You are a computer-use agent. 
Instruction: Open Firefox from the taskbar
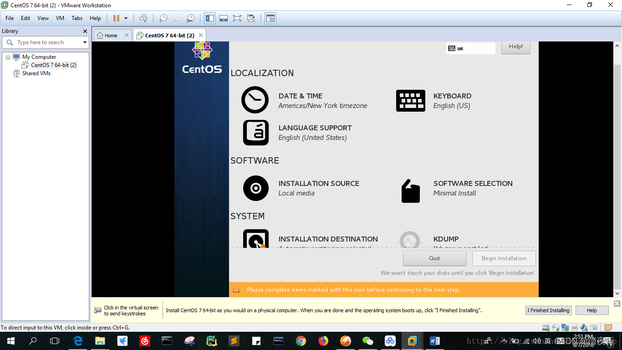(x=323, y=341)
